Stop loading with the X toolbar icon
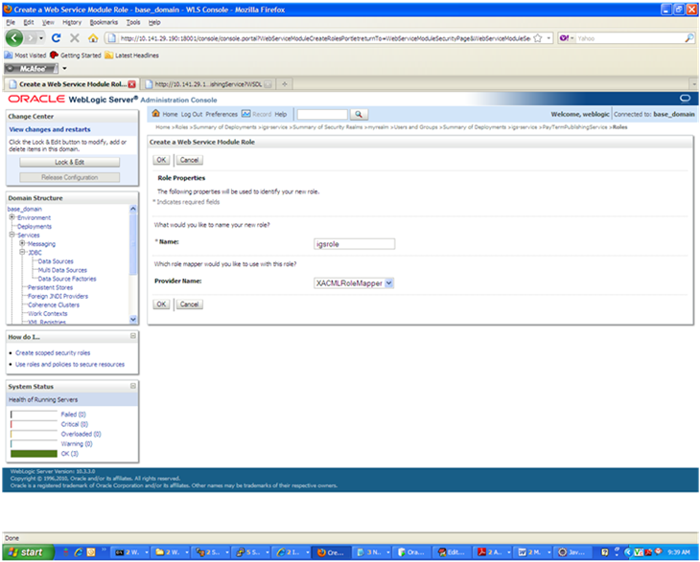 [x=75, y=38]
